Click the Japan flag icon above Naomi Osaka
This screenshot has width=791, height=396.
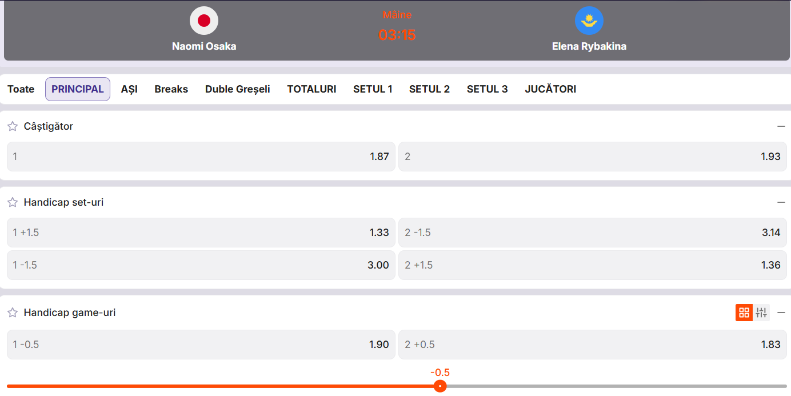204,21
